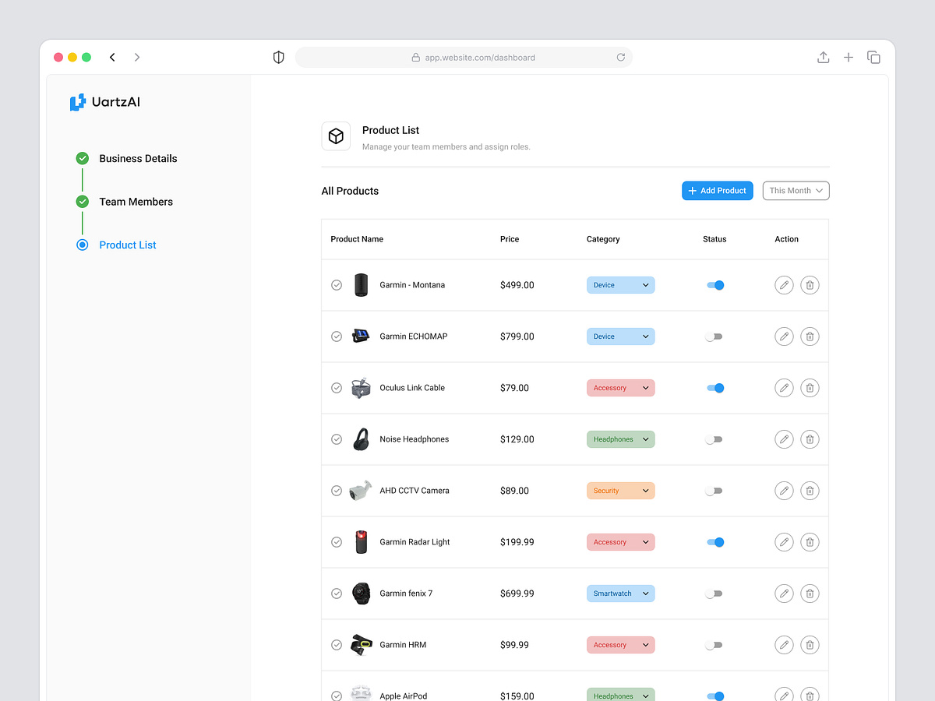Image resolution: width=935 pixels, height=701 pixels.
Task: Disable the status toggle for Oculus Link Cable
Action: [714, 388]
